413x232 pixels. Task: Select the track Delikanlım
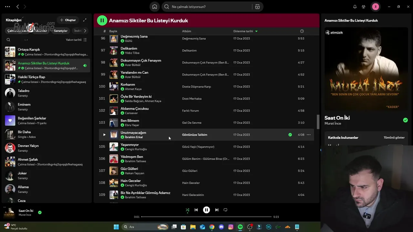[206, 51]
